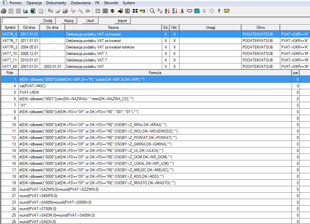This screenshot has height=224, width=310.
Task: Click the question mark help icon
Action: [219, 11]
